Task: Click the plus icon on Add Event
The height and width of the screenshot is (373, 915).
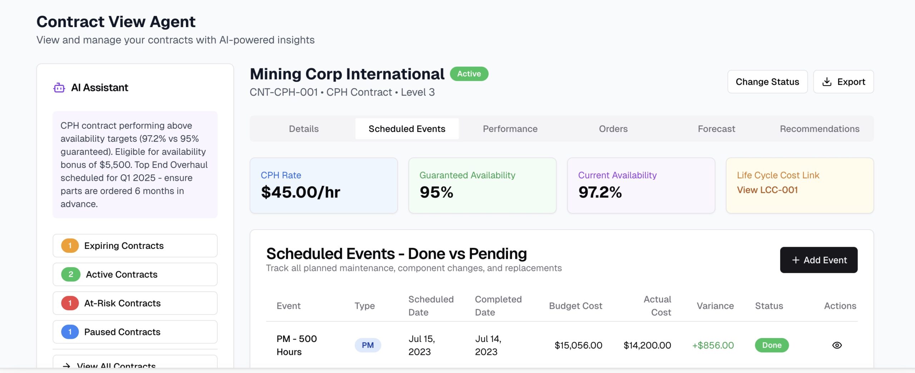Action: click(x=796, y=260)
